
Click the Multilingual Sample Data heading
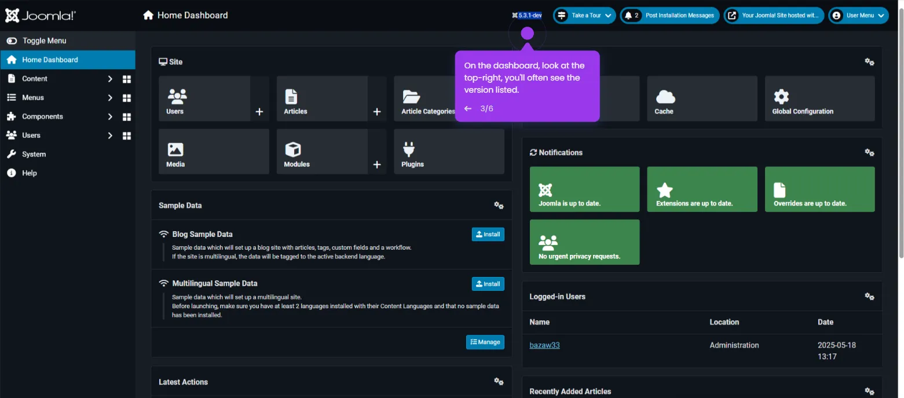pyautogui.click(x=215, y=284)
